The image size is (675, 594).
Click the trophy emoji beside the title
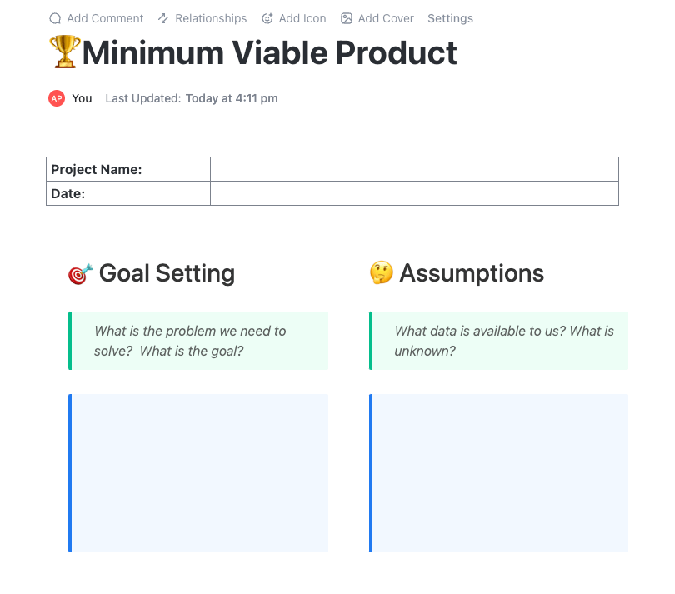coord(64,53)
